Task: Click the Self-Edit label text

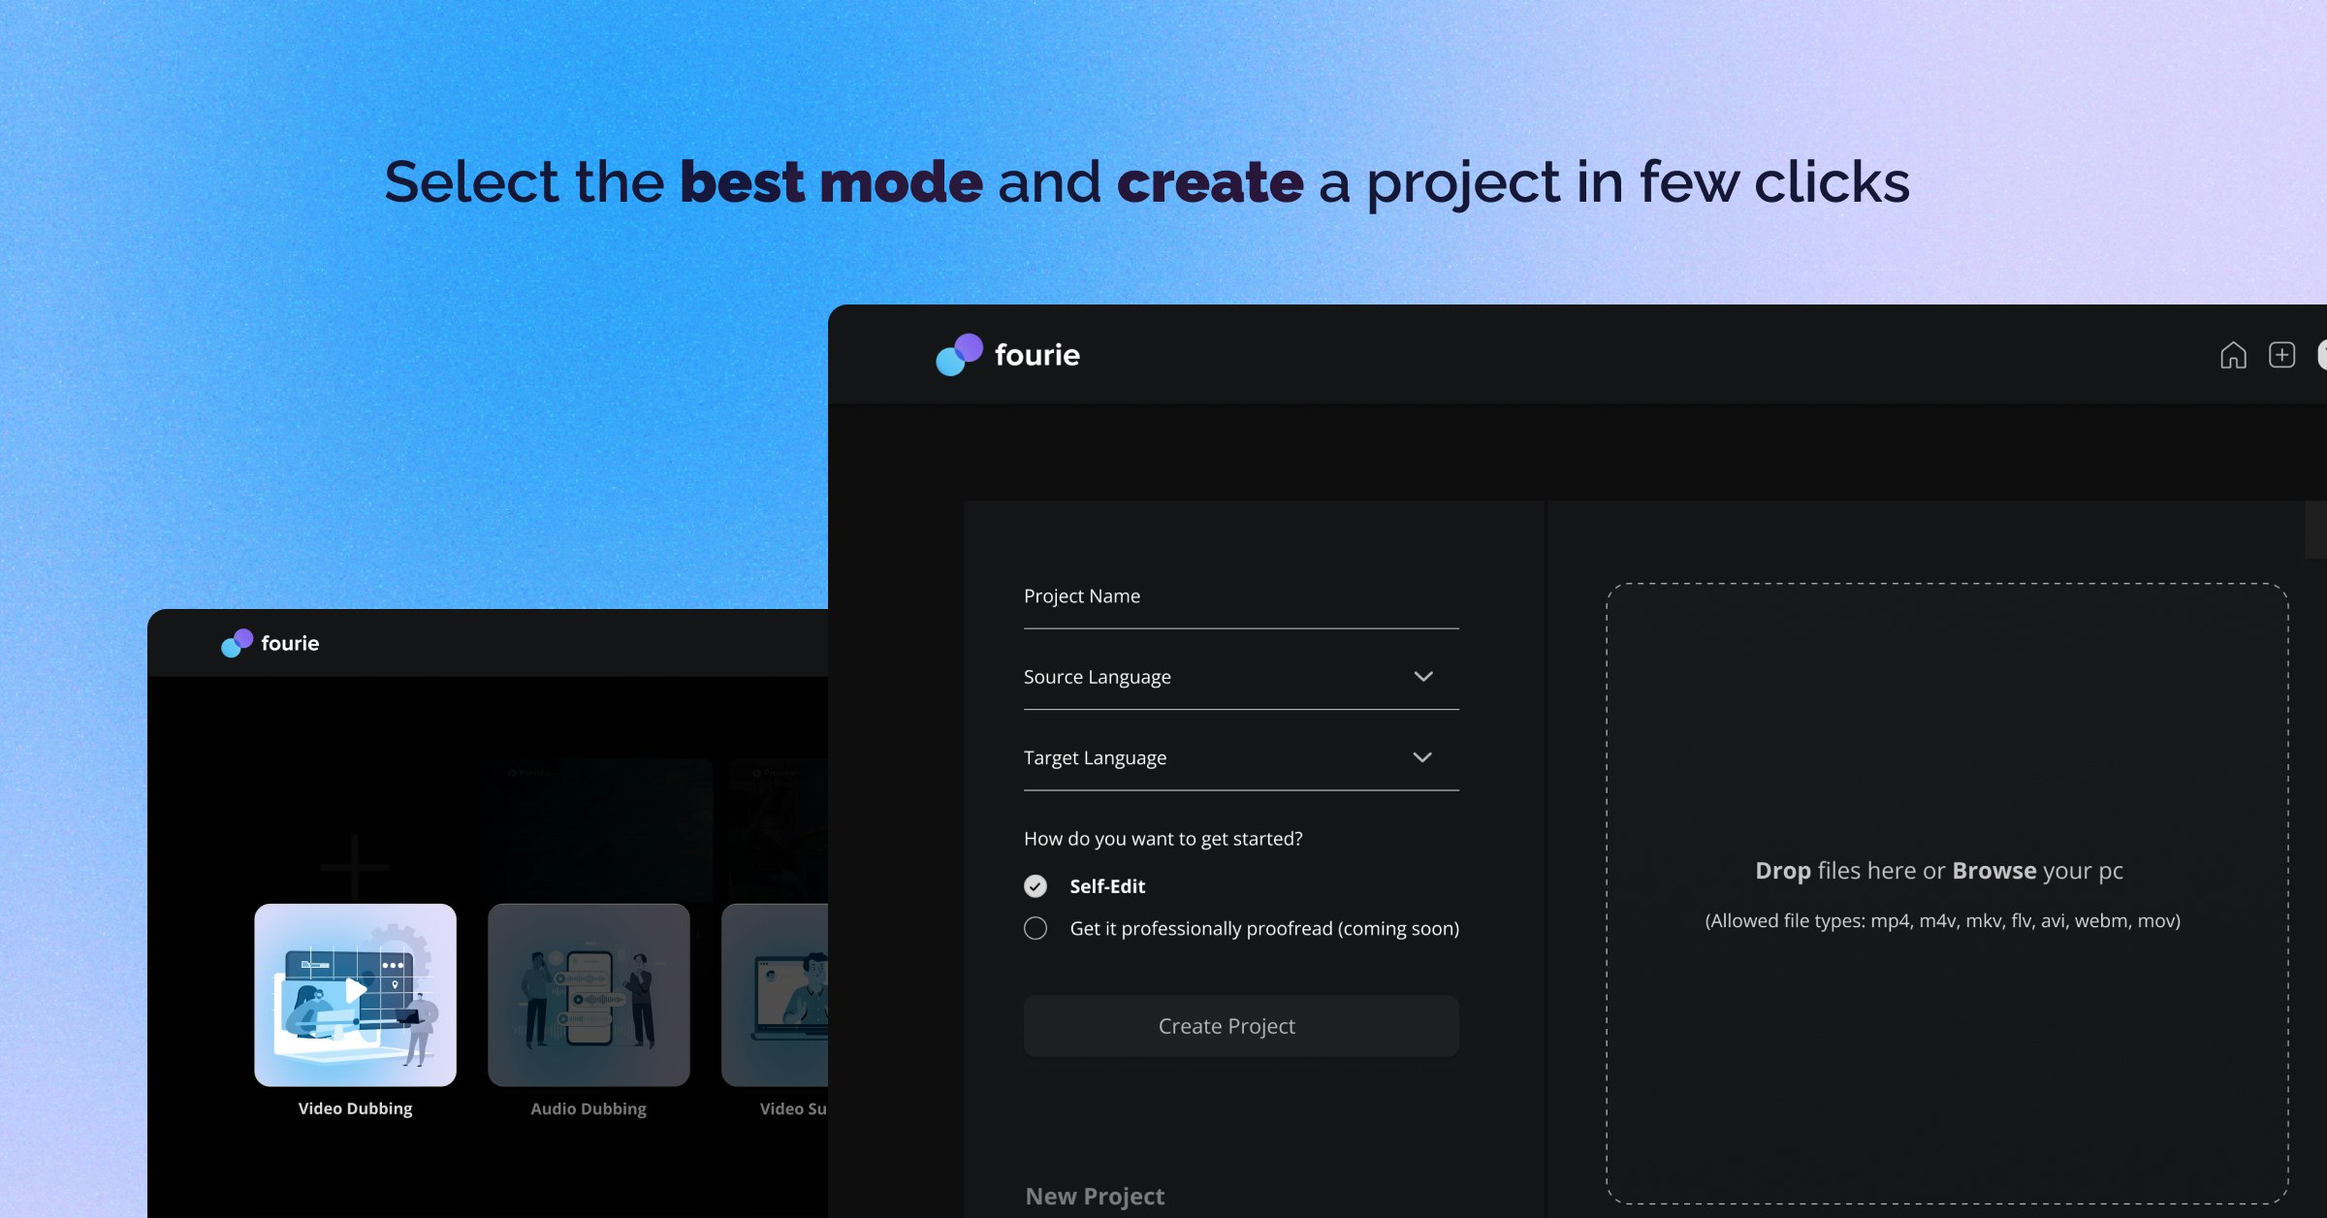Action: [x=1107, y=886]
